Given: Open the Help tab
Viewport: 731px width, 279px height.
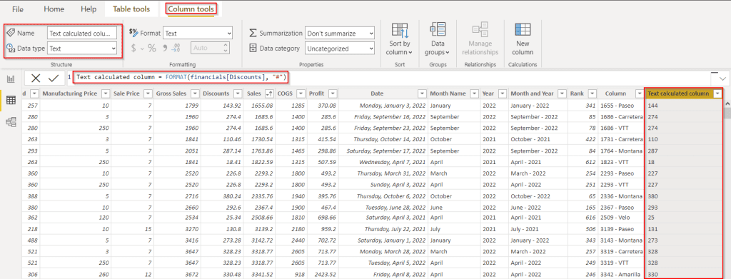Looking at the screenshot, I should click(x=89, y=9).
